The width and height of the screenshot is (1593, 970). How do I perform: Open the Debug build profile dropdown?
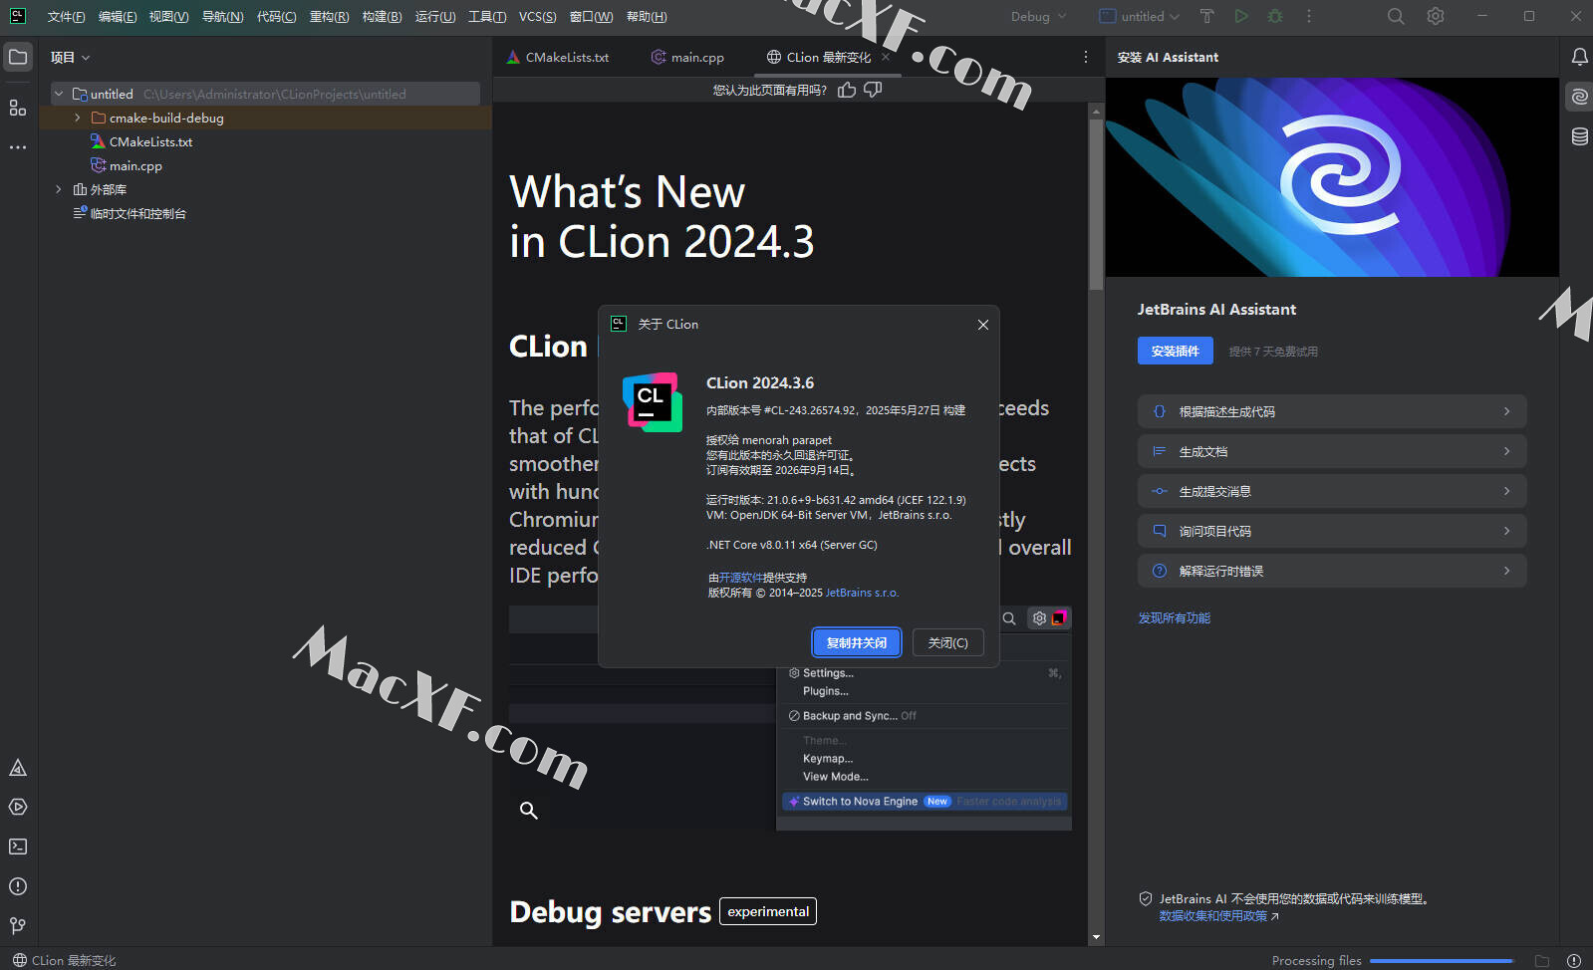1038,16
